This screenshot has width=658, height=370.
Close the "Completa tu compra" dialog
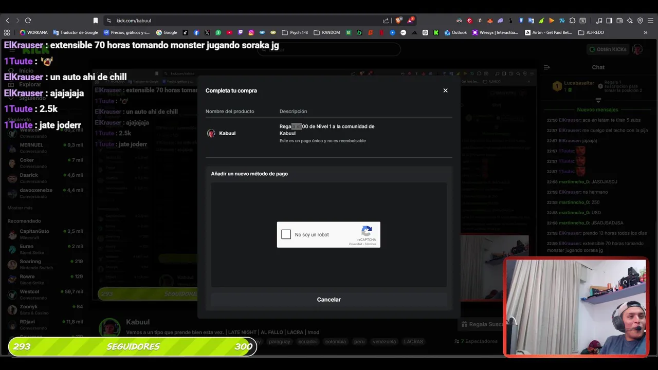[445, 90]
